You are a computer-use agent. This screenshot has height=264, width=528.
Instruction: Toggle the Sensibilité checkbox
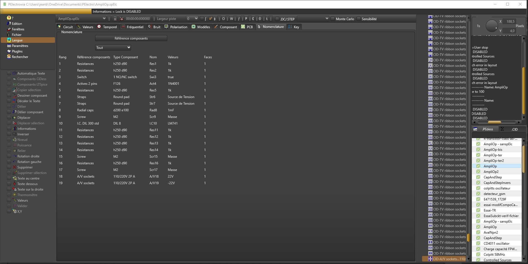(359, 19)
